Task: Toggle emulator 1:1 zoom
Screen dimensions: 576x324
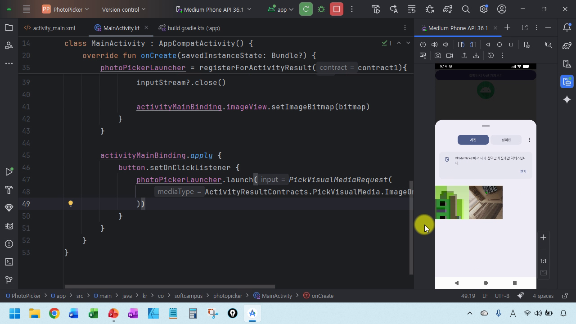Action: [x=543, y=261]
